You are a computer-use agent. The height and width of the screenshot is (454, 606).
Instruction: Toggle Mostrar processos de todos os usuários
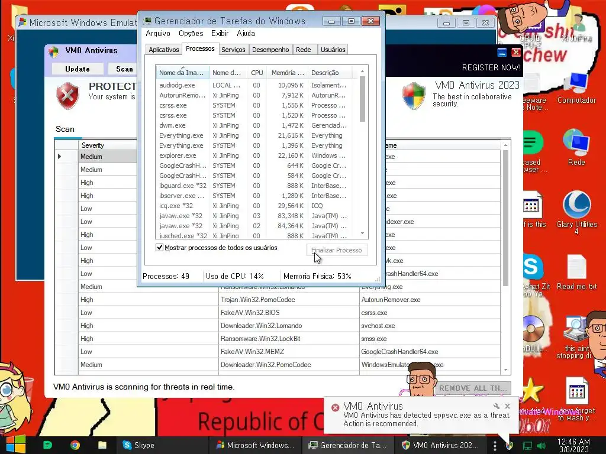(x=159, y=248)
